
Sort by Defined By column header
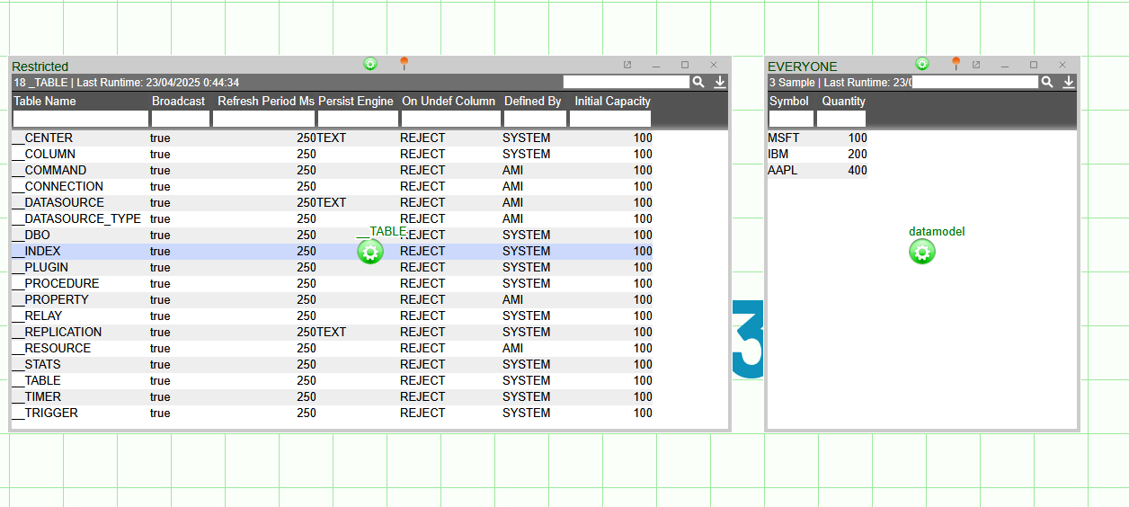[532, 102]
